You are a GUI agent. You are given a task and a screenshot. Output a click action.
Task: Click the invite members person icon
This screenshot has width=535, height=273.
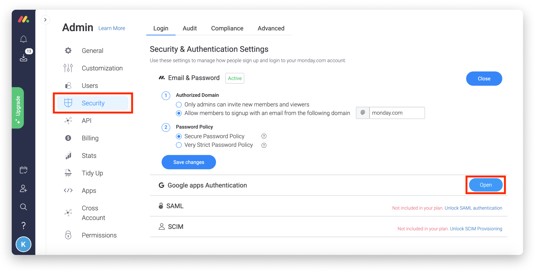point(23,188)
